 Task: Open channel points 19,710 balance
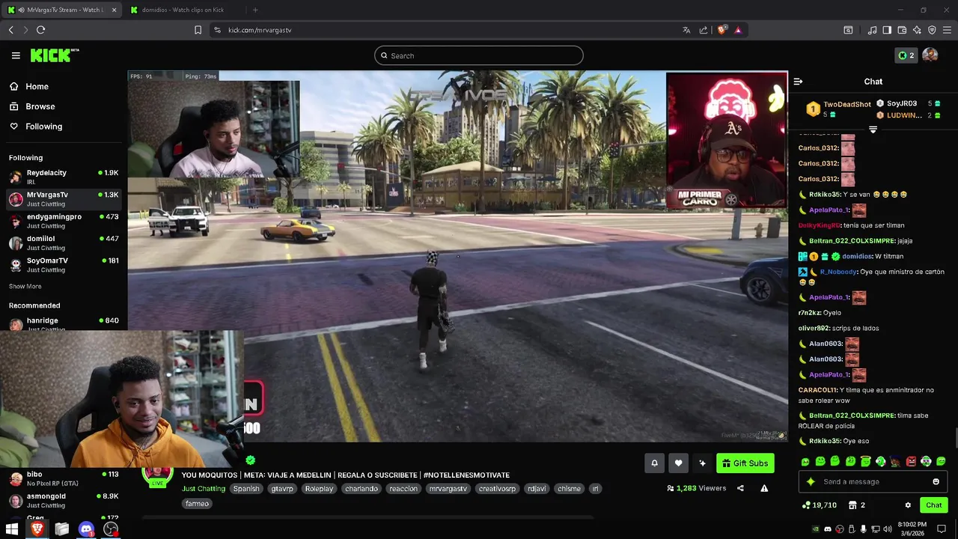[819, 505]
